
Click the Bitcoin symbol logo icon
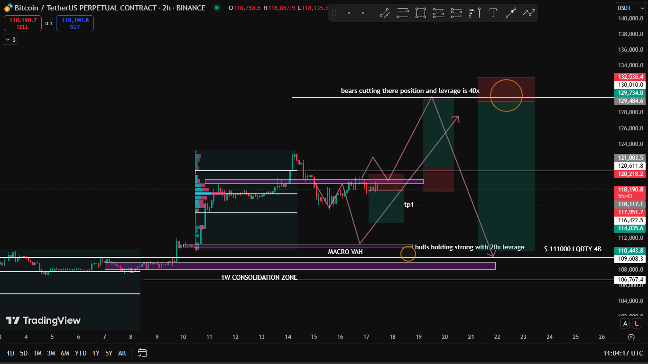tap(8, 8)
